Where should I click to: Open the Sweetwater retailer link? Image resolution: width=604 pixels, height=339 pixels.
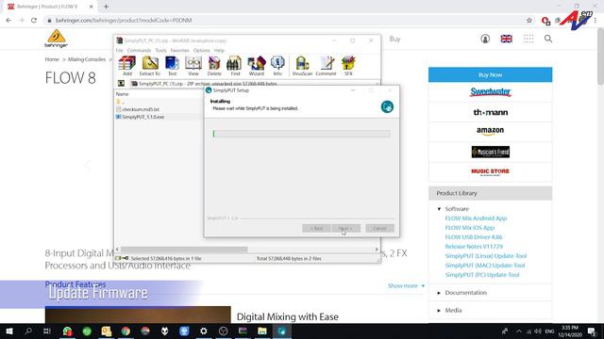(490, 92)
